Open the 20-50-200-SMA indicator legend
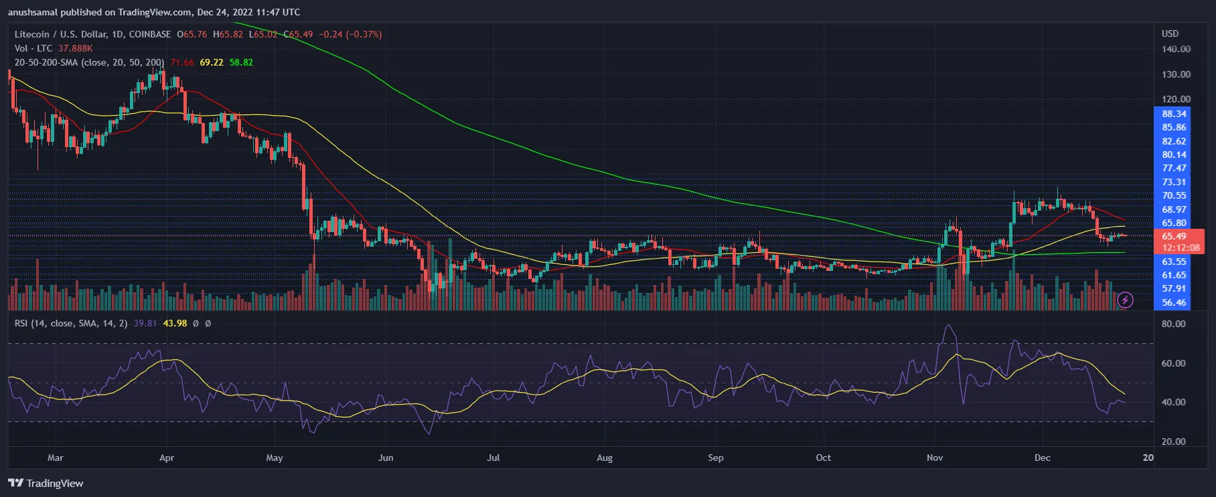This screenshot has height=497, width=1216. pyautogui.click(x=89, y=62)
